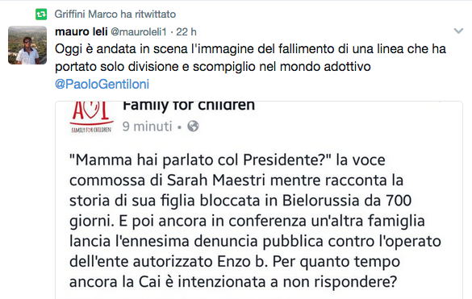Click the 22 h timestamp

[186, 31]
